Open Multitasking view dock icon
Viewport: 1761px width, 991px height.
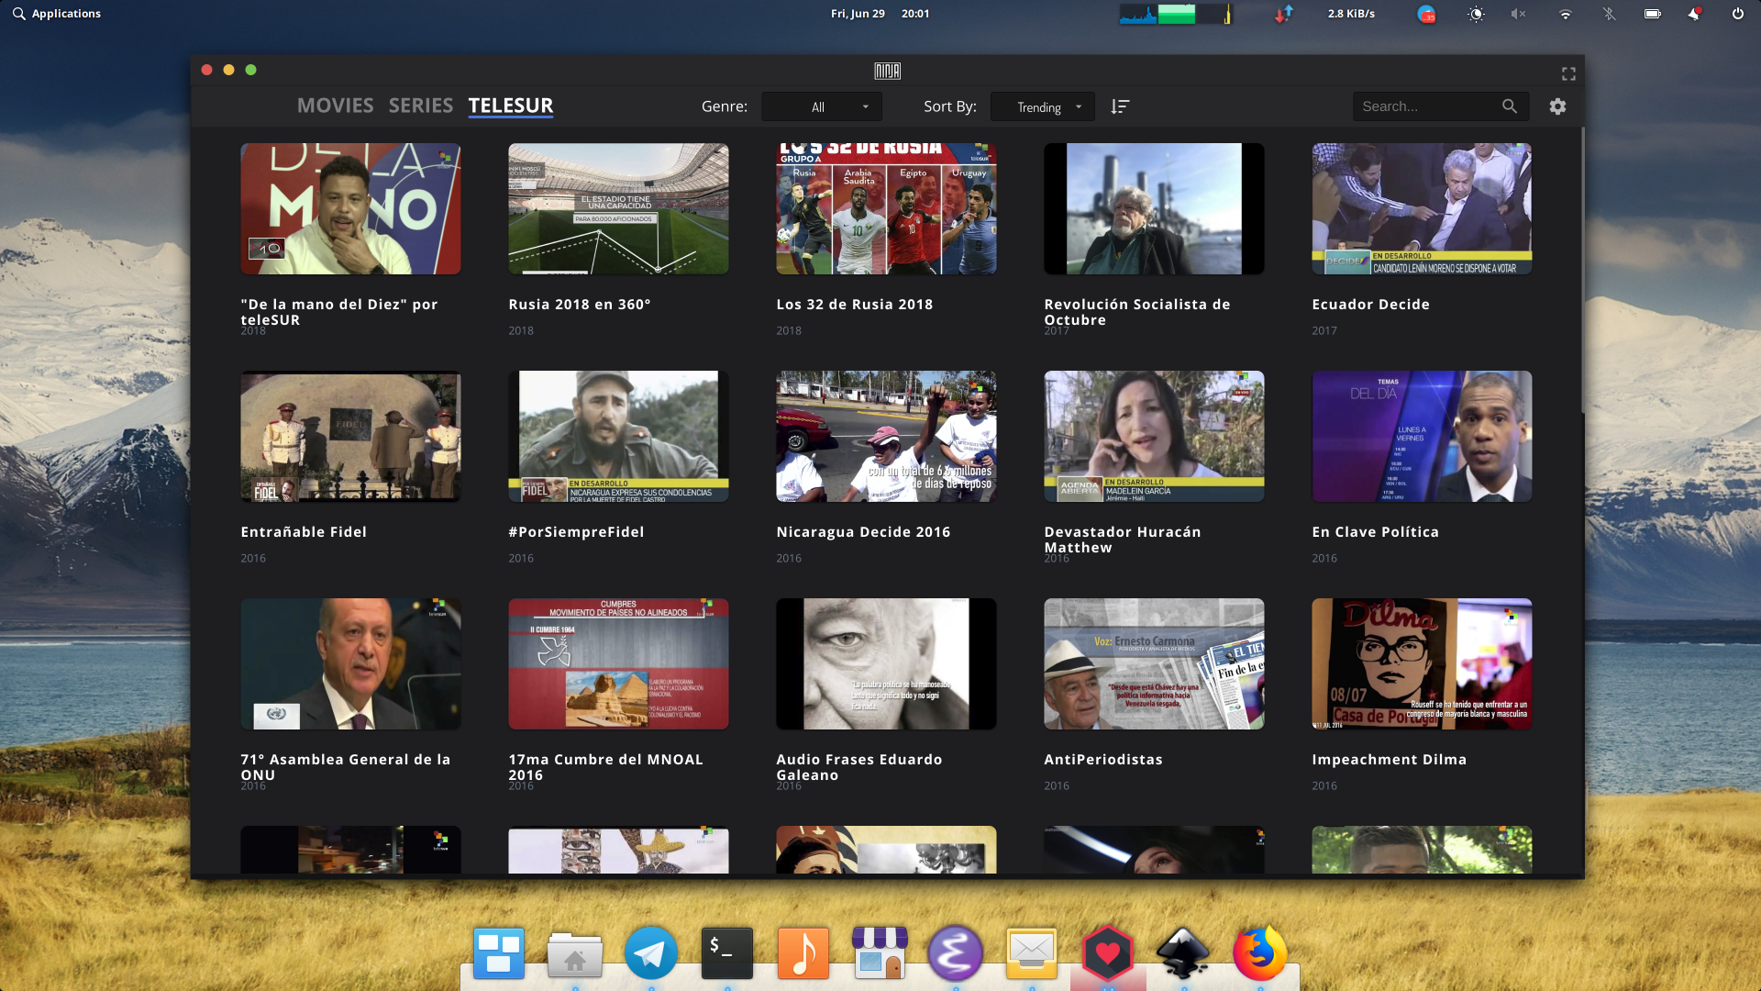(499, 952)
